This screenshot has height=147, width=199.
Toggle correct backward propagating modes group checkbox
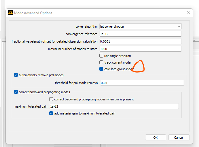tap(16, 92)
